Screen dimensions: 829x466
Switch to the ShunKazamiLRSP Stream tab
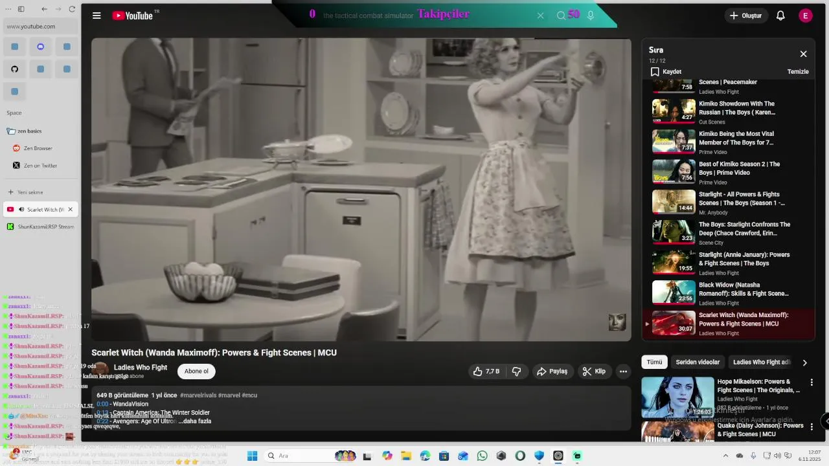(x=41, y=227)
